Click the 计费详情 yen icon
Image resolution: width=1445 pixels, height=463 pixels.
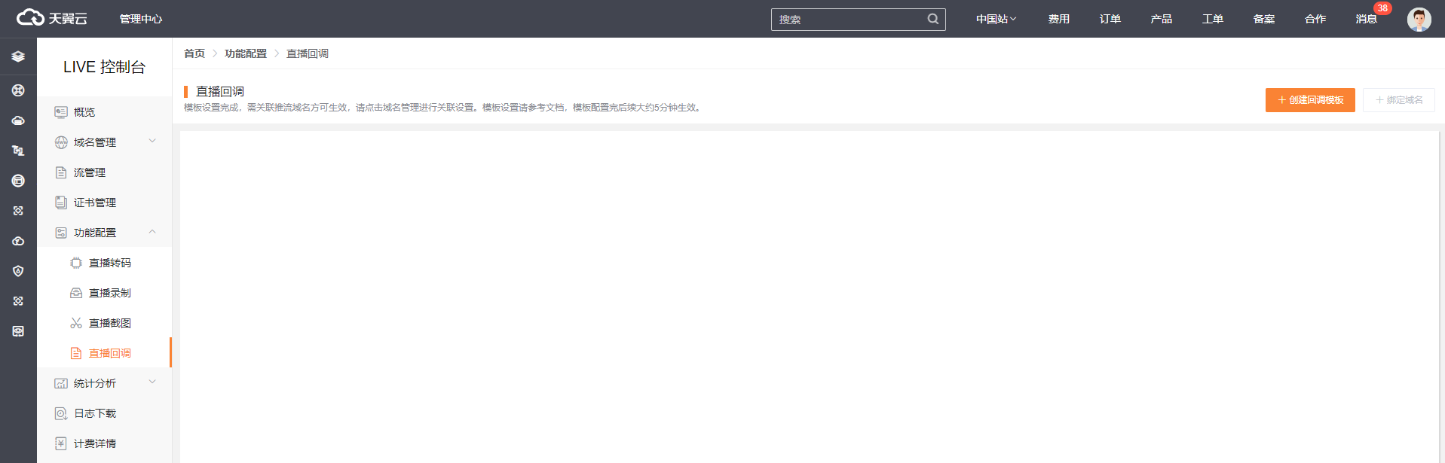pos(61,443)
